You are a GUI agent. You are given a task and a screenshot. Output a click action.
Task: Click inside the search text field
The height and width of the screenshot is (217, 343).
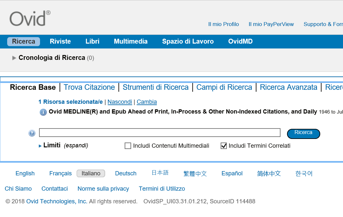(x=159, y=133)
